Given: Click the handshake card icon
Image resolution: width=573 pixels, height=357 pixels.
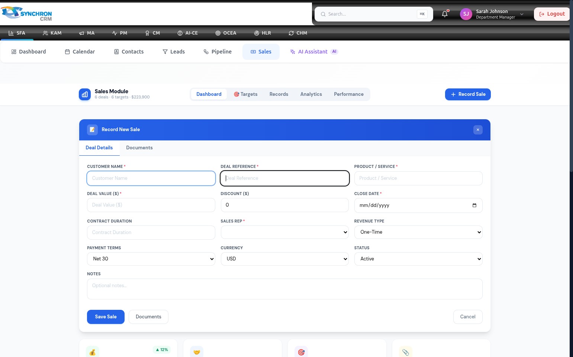Looking at the screenshot, I should coord(197,352).
